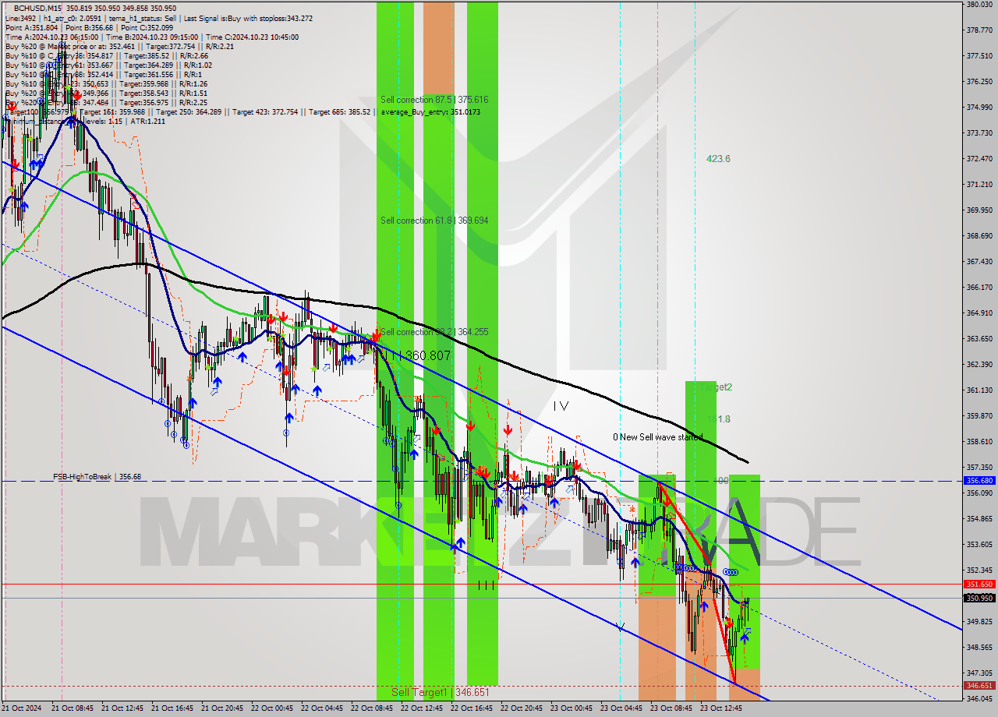998x717 pixels.
Task: Click the 369.950 price axis value
Action: pos(979,210)
